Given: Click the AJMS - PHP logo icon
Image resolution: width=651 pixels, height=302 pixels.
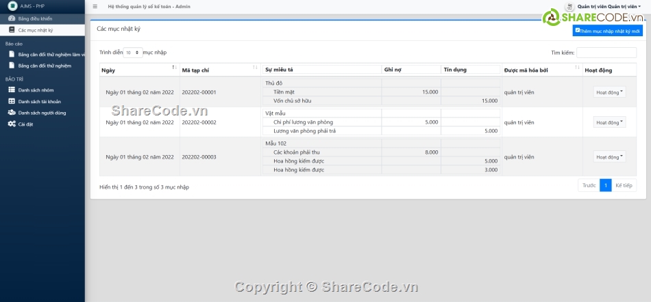Looking at the screenshot, I should coord(12,6).
